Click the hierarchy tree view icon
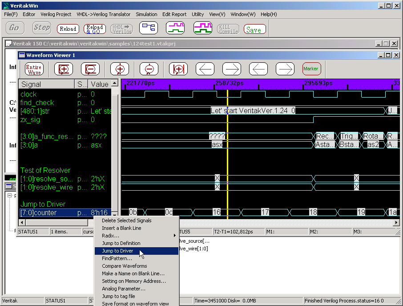The height and width of the screenshot is (306, 403). (149, 28)
